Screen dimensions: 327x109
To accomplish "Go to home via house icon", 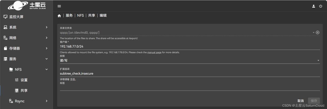I will (59, 16).
